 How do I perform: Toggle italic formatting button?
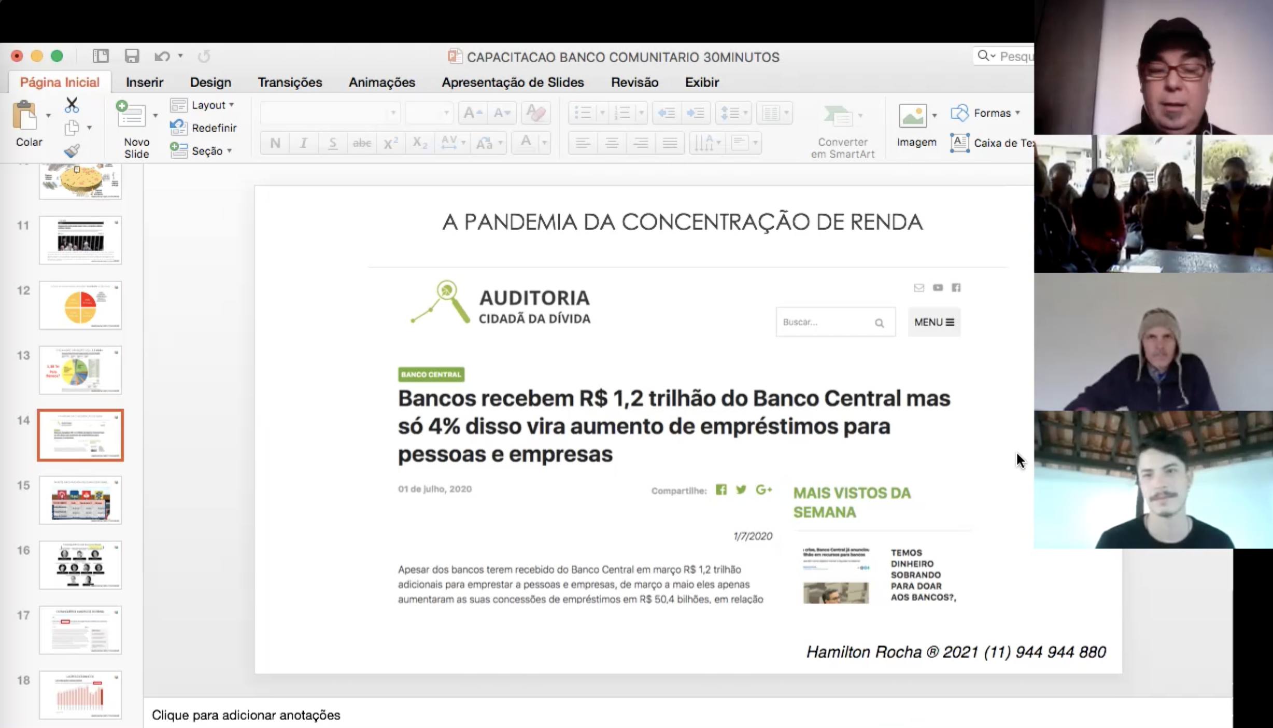click(304, 143)
